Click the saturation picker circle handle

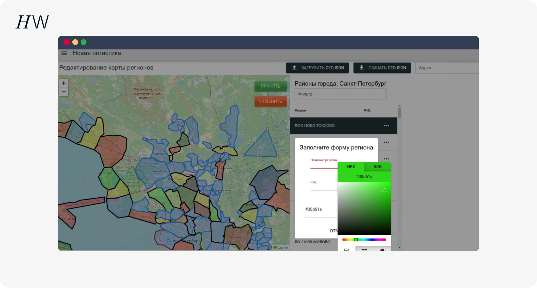click(x=385, y=191)
